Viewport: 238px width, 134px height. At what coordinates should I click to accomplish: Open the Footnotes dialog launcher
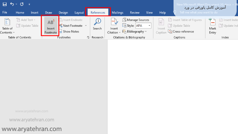click(x=88, y=38)
